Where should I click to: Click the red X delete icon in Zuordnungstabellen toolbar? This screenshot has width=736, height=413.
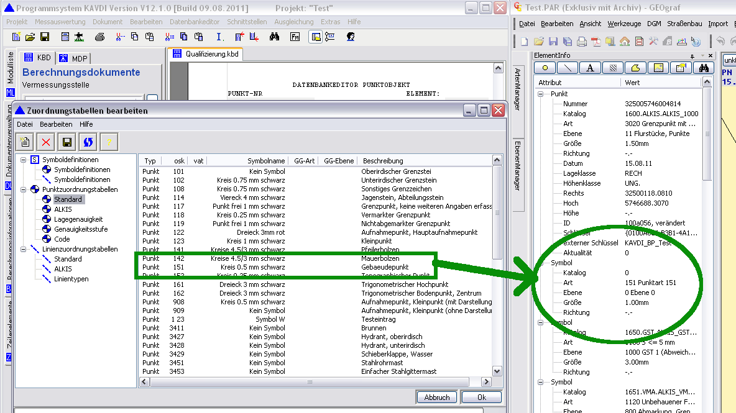[x=47, y=142]
